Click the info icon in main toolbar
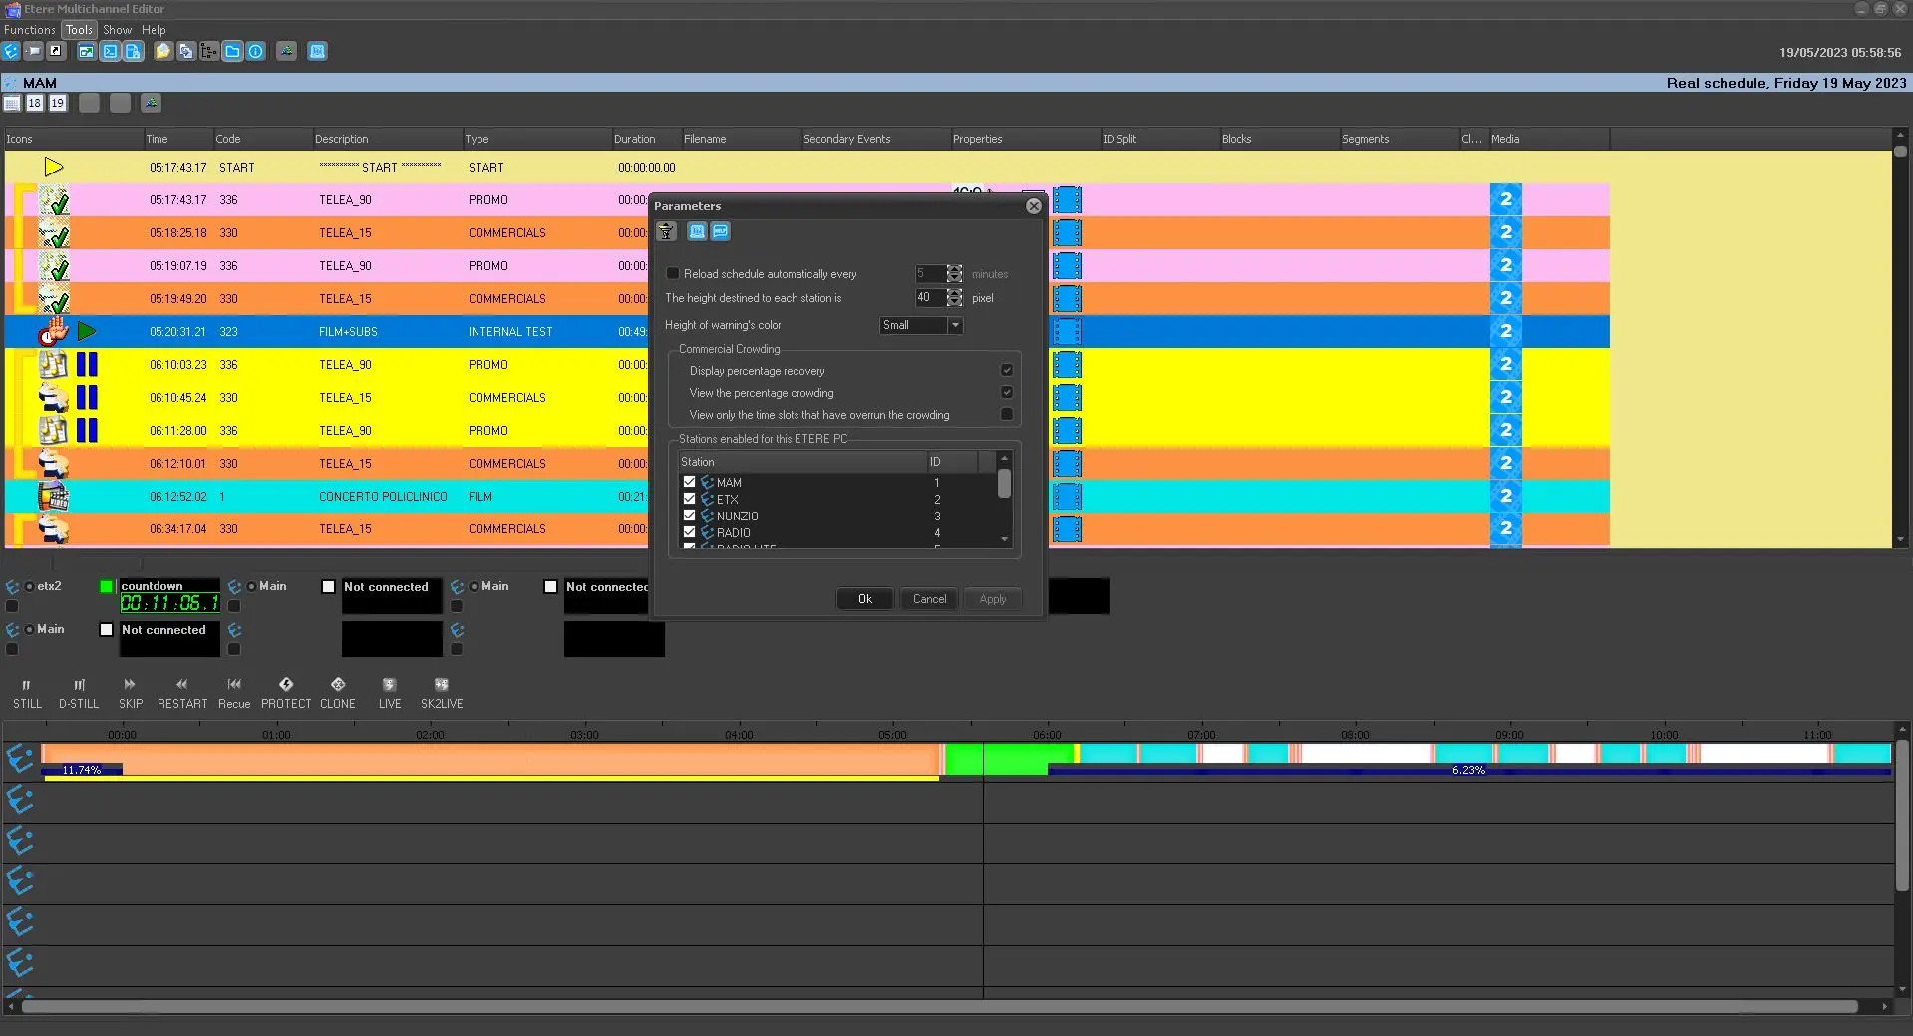This screenshot has width=1913, height=1036. coord(256,52)
